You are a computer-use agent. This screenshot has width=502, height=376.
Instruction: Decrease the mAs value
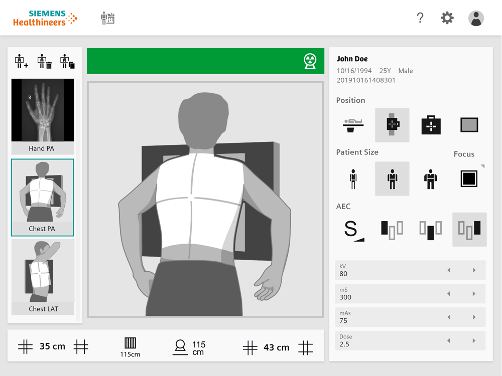click(449, 317)
